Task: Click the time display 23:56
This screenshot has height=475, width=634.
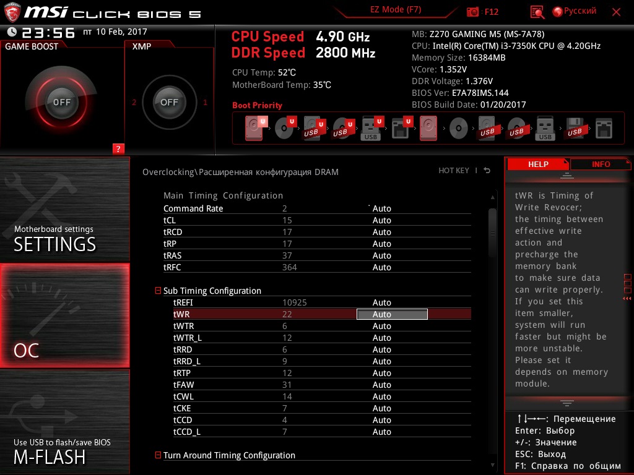Action: 48,32
